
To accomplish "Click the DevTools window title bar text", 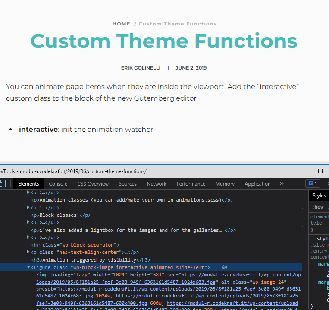I will coord(73,171).
